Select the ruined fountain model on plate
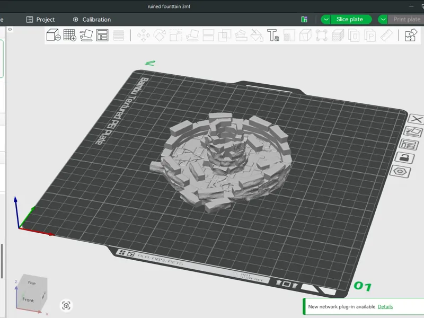This screenshot has width=424, height=318. (222, 162)
